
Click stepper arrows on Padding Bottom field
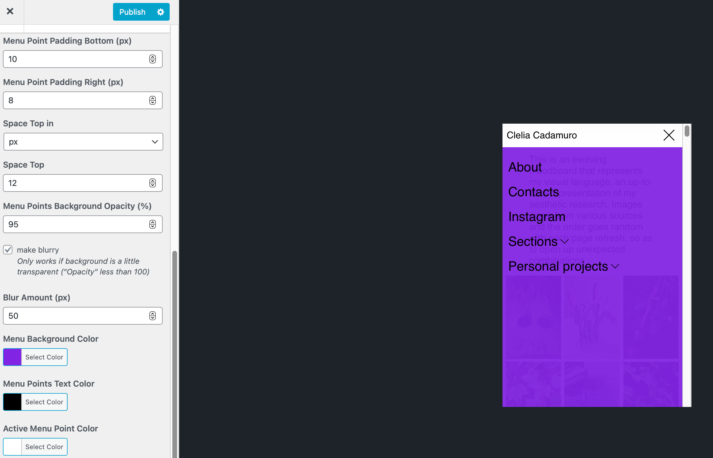click(153, 59)
